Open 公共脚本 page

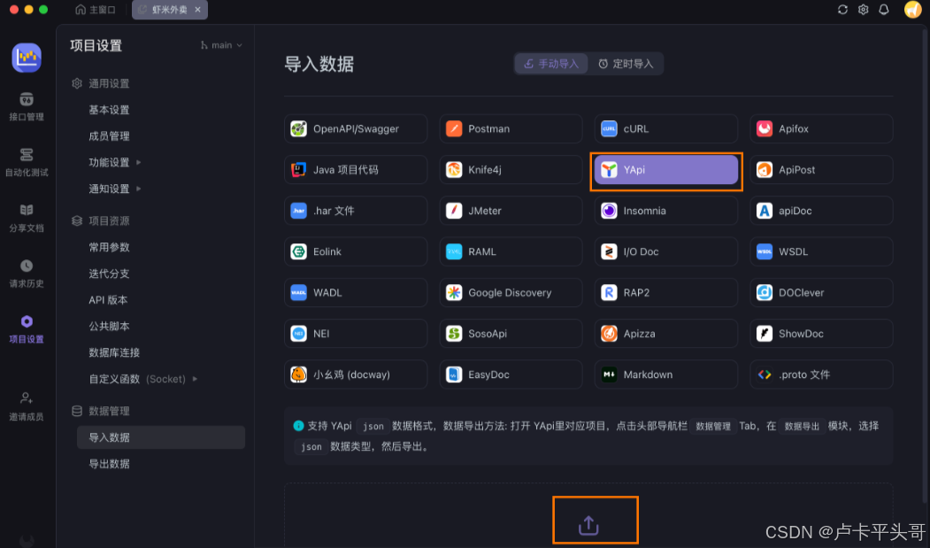point(109,326)
